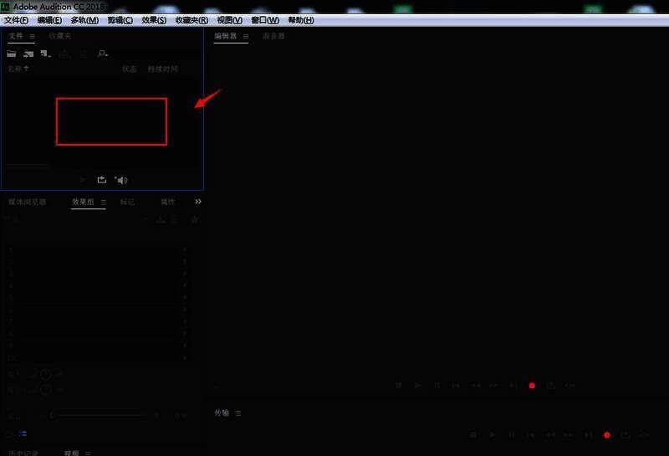The image size is (669, 456).
Task: Click the Open File folder icon
Action: pyautogui.click(x=12, y=54)
